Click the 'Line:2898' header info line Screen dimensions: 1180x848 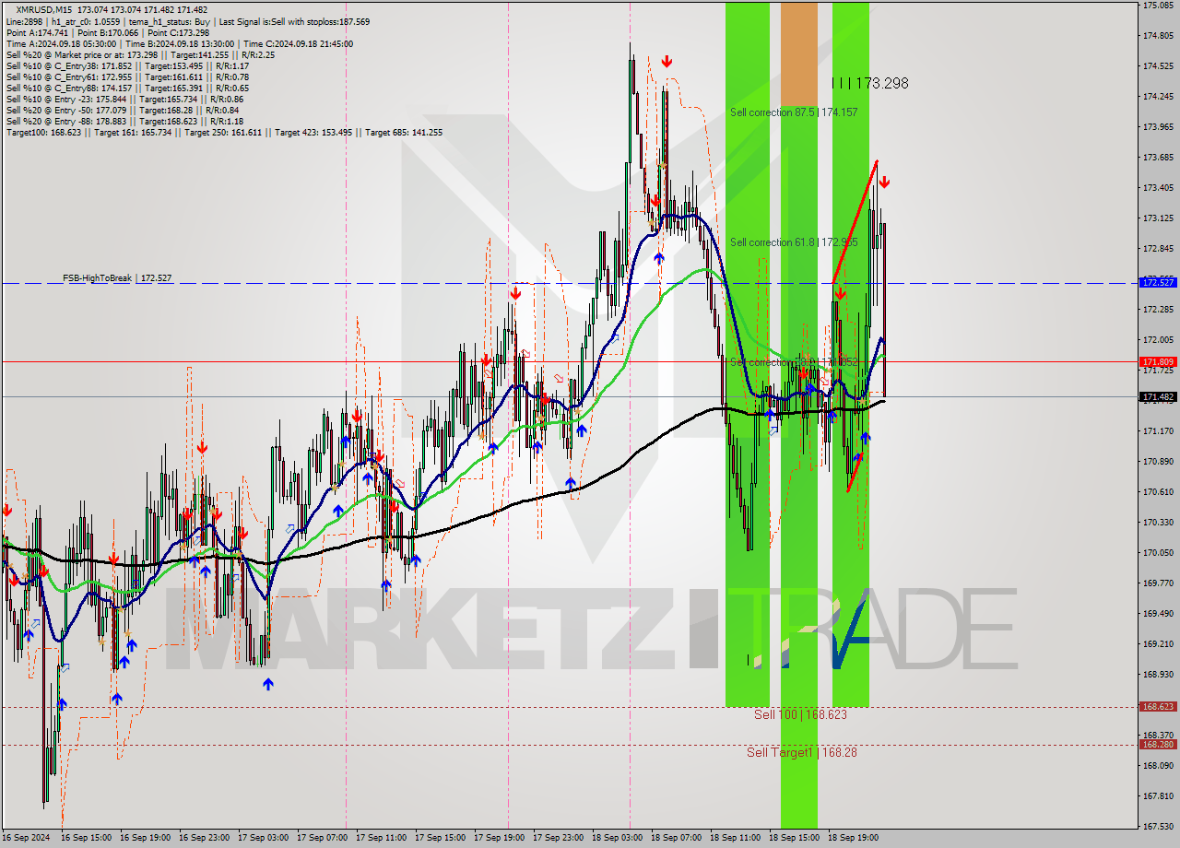187,21
